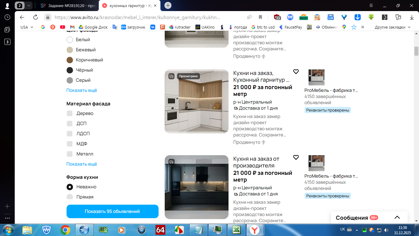This screenshot has width=419, height=236.
Task: Bookmark this page with the flag icon
Action: tap(260, 17)
